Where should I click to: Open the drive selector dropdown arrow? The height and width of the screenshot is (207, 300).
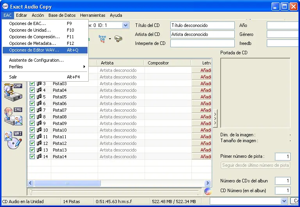click(x=125, y=25)
